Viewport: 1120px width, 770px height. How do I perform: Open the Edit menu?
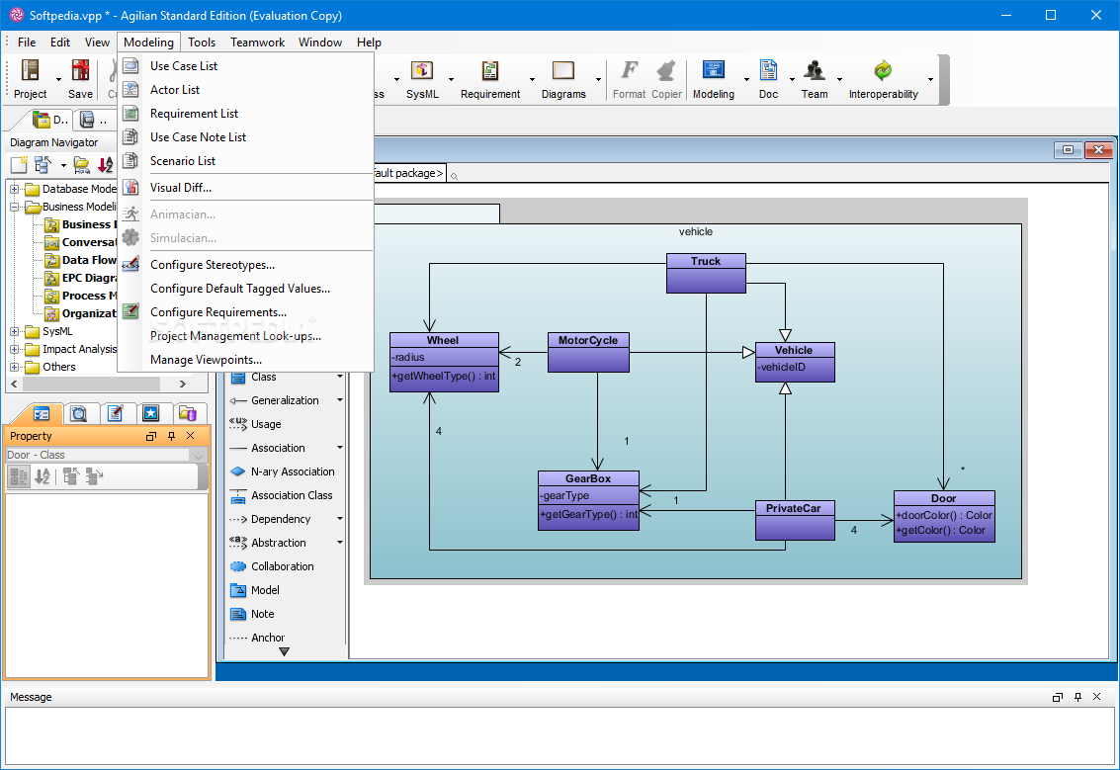coord(60,43)
